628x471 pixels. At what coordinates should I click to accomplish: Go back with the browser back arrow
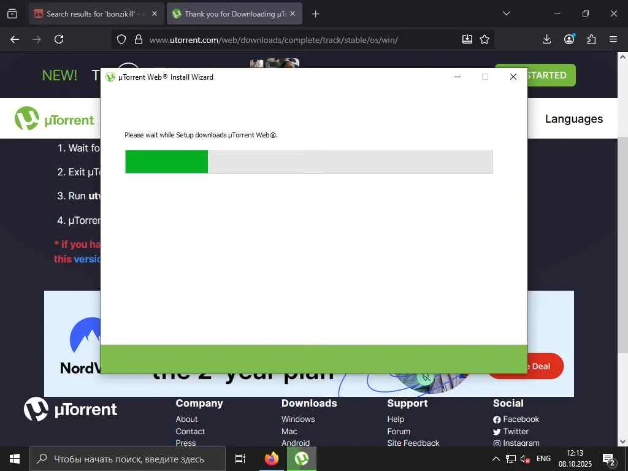pos(15,39)
